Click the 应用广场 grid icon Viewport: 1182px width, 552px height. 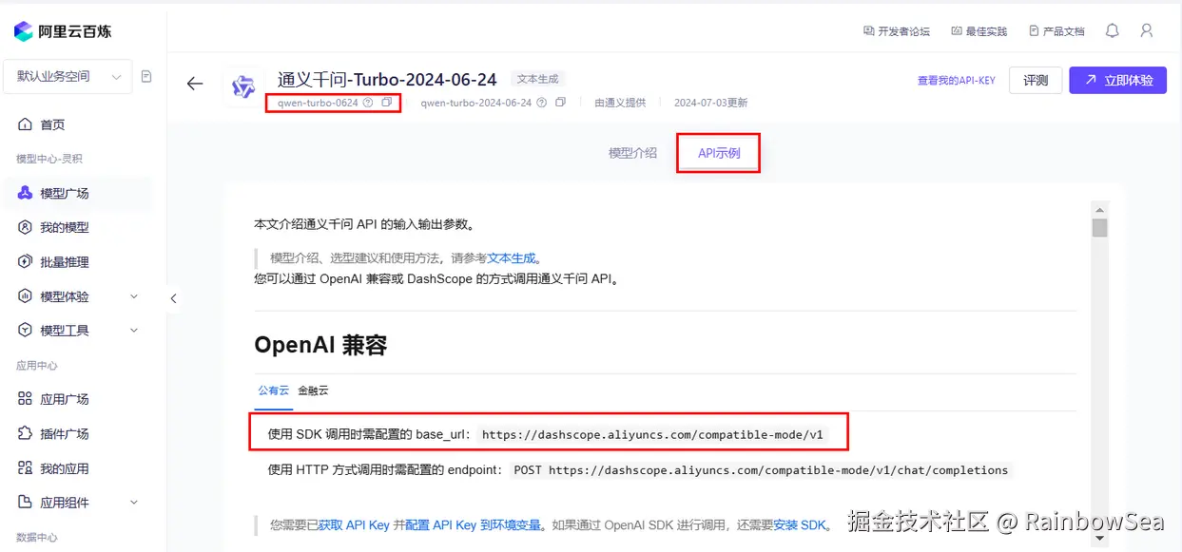tap(26, 399)
